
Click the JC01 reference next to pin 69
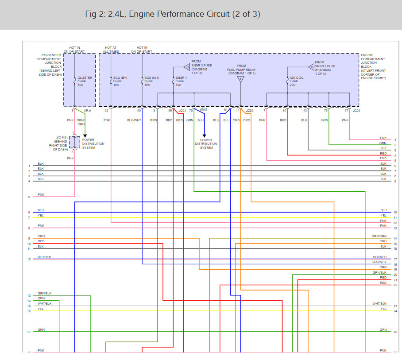pyautogui.click(x=182, y=111)
